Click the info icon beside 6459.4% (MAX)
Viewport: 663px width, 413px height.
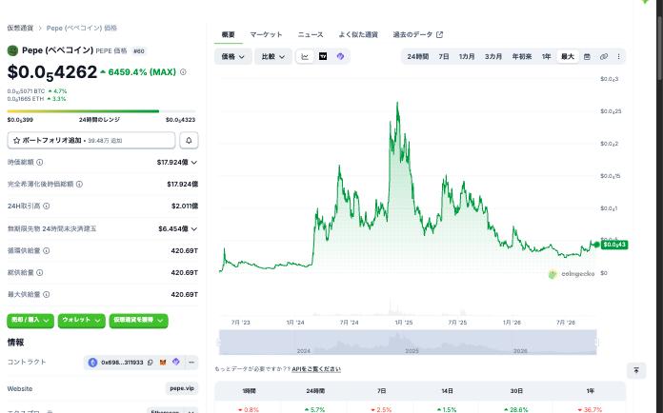click(x=183, y=72)
